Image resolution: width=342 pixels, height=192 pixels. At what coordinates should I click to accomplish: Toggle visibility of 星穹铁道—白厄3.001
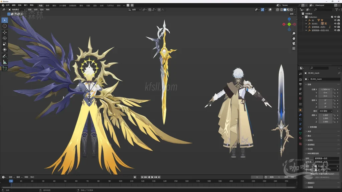click(x=335, y=30)
